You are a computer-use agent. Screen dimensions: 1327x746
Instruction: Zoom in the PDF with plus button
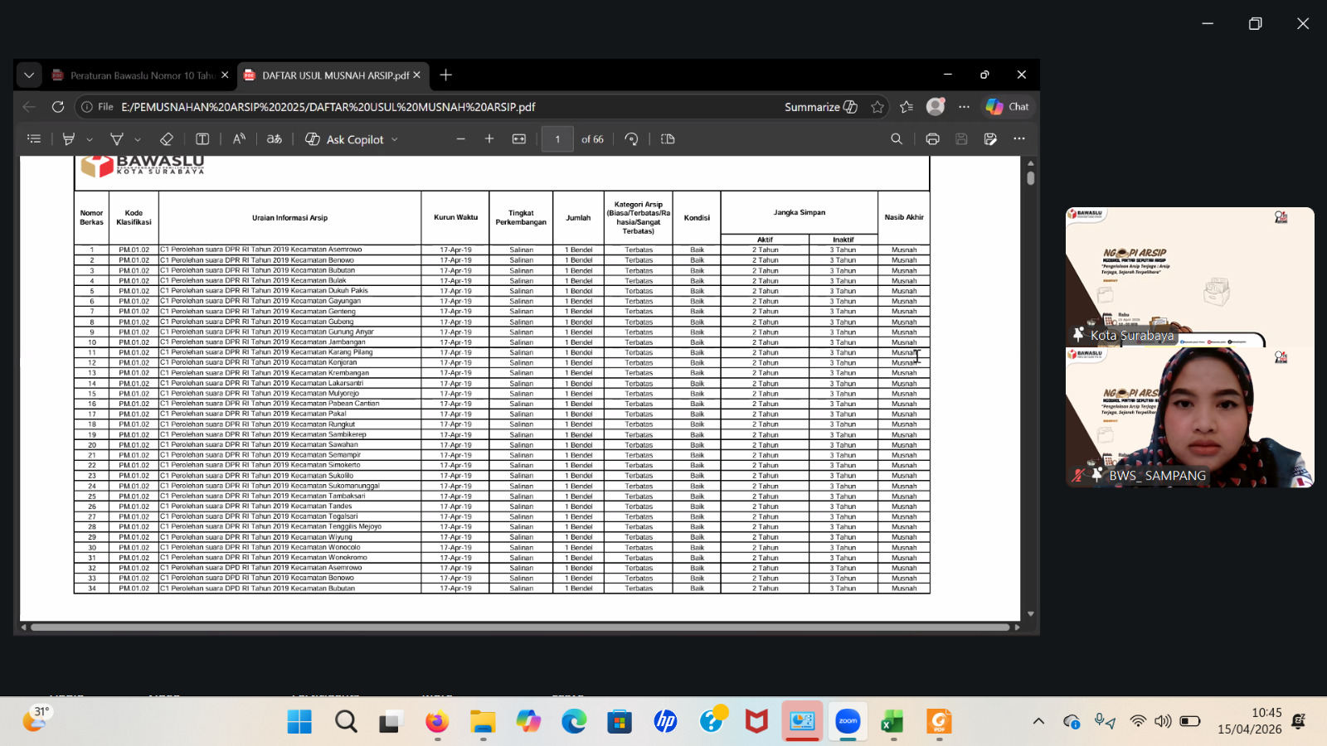489,139
